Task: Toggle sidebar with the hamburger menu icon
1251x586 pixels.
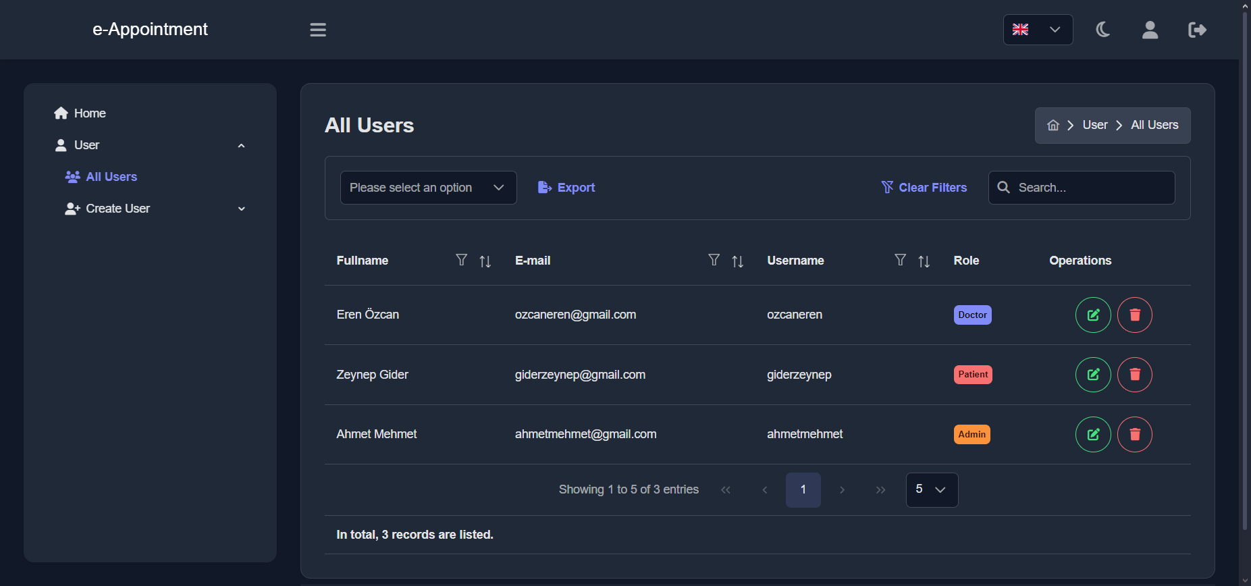Action: 318,30
